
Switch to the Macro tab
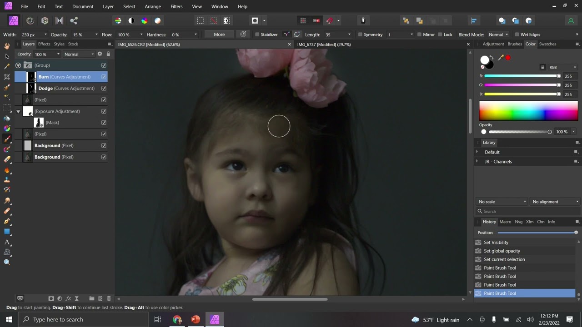[x=505, y=222]
